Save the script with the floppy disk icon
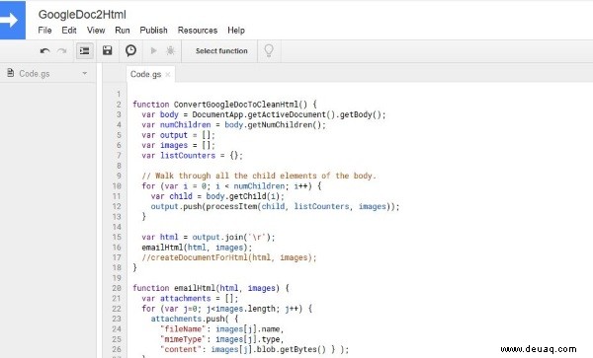This screenshot has height=358, width=593. click(x=108, y=50)
